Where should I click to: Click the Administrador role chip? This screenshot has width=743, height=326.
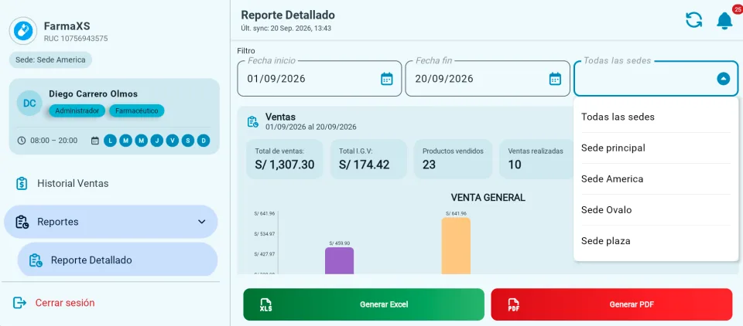[x=77, y=110]
